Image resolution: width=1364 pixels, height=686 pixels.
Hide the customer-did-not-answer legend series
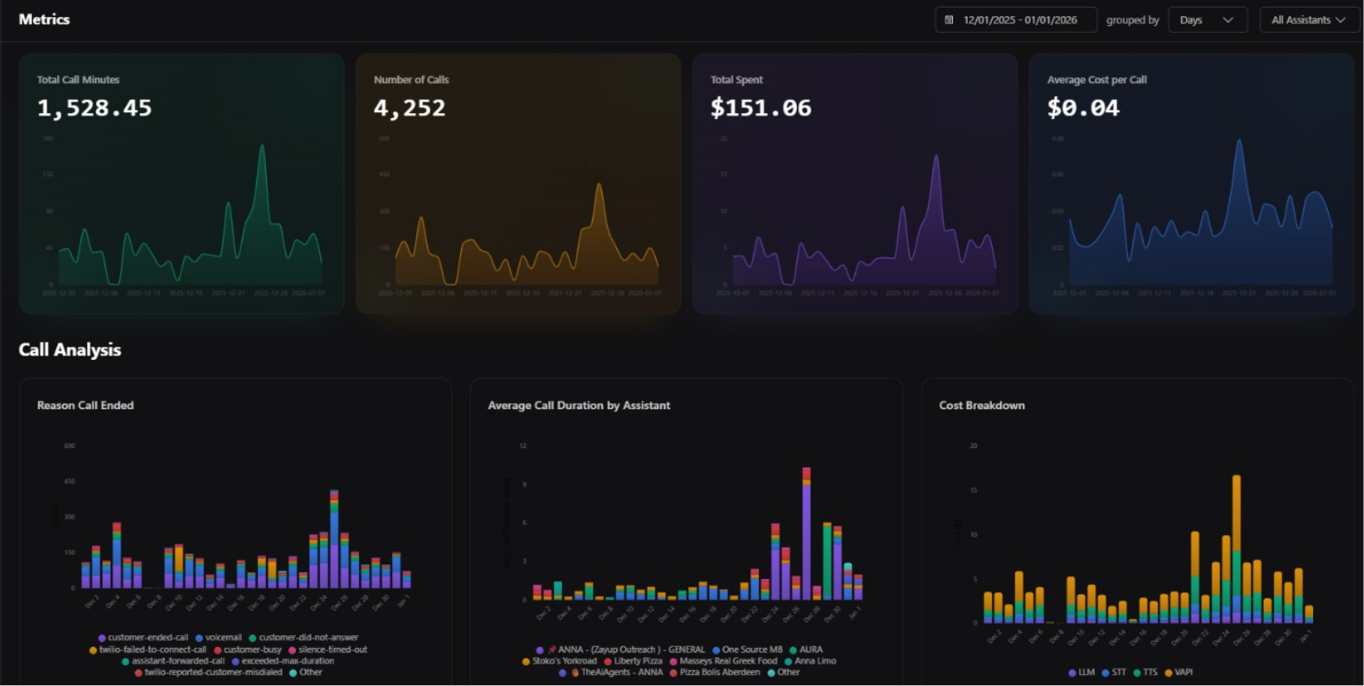[x=303, y=638]
